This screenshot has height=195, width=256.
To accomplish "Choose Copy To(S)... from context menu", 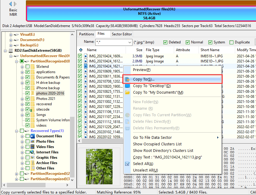I will (x=143, y=79).
